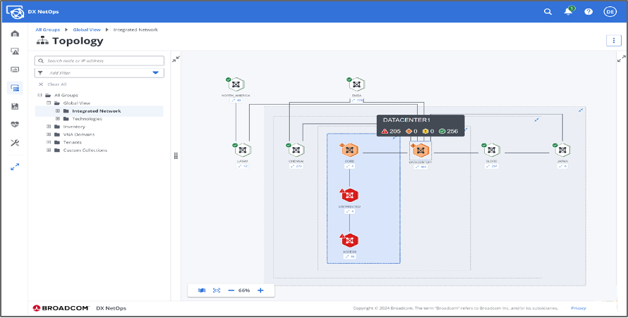This screenshot has height=318, width=628.
Task: Click the red ACCESS node icon
Action: [x=350, y=241]
